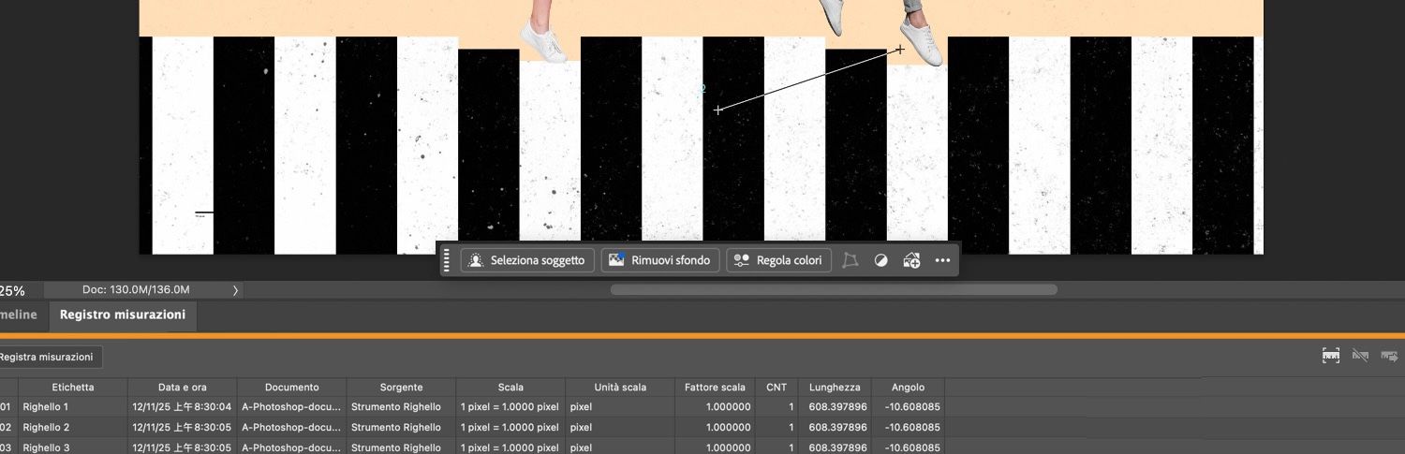Click the half-filled circle adjustment layer icon

pos(880,260)
